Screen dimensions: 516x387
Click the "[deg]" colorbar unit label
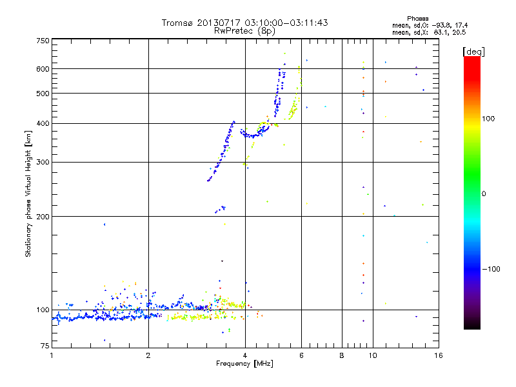[473, 52]
